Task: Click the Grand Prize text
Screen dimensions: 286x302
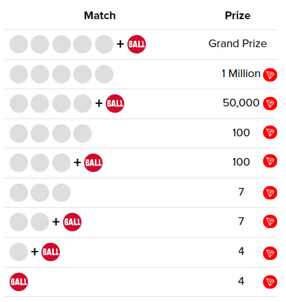Action: click(x=238, y=44)
